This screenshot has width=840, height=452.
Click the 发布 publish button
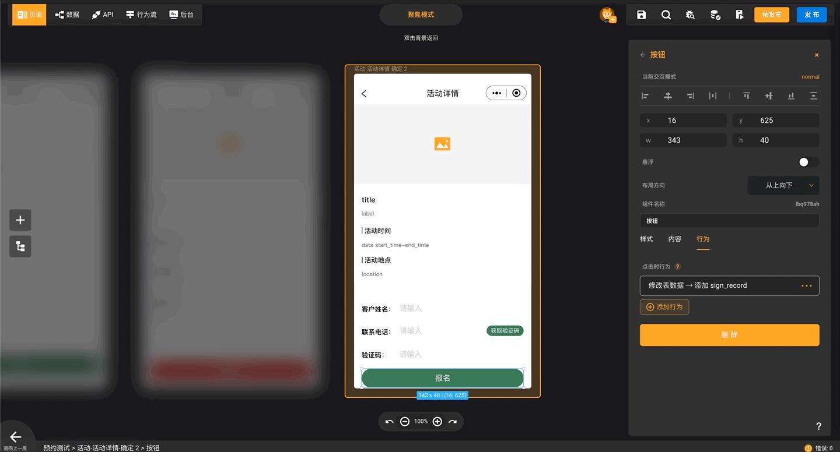[x=812, y=15]
